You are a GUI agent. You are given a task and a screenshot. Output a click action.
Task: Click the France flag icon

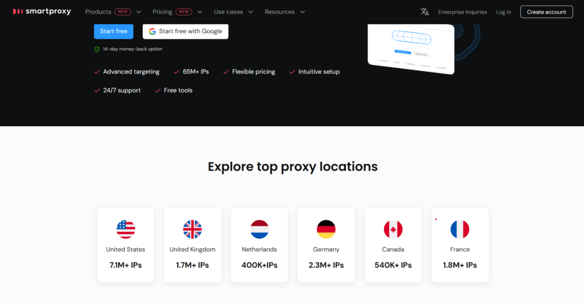[460, 229]
